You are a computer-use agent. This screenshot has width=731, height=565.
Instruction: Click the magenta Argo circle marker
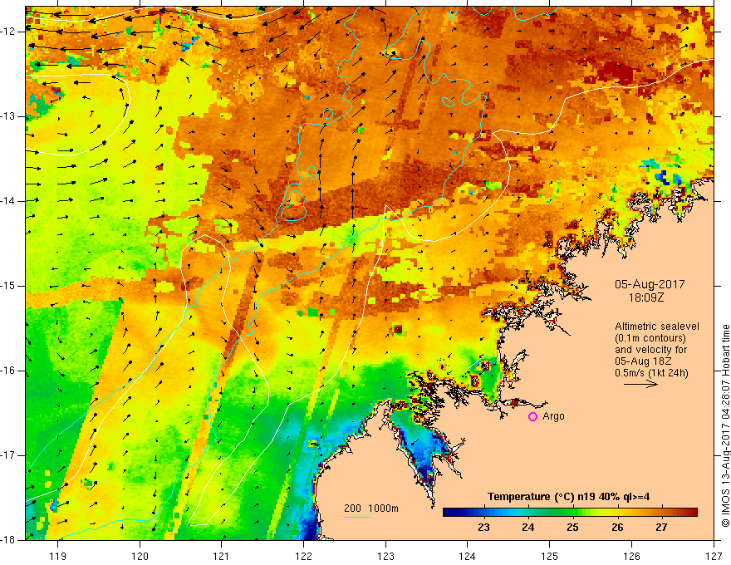532,416
